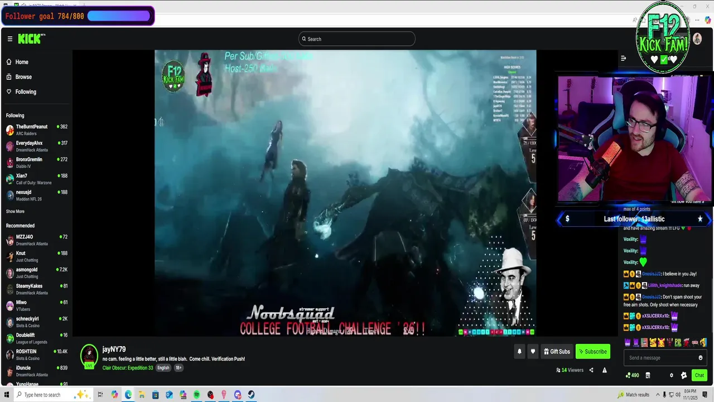Open the Windows Start menu
This screenshot has height=402, width=714.
click(7, 395)
